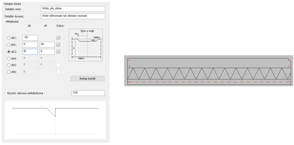The image size is (294, 145).
Task: Choose the dX3 radio button
Action: [9, 52]
